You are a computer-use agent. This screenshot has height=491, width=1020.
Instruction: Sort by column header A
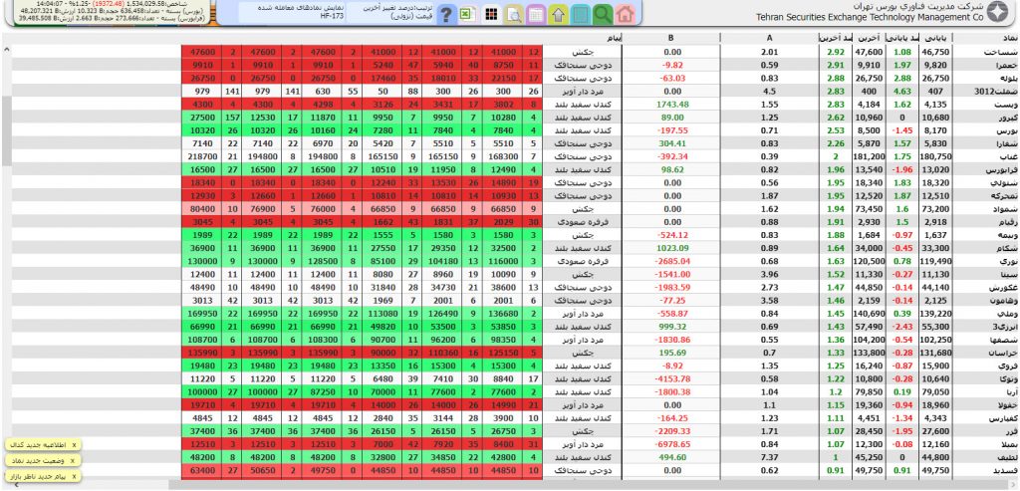[770, 39]
